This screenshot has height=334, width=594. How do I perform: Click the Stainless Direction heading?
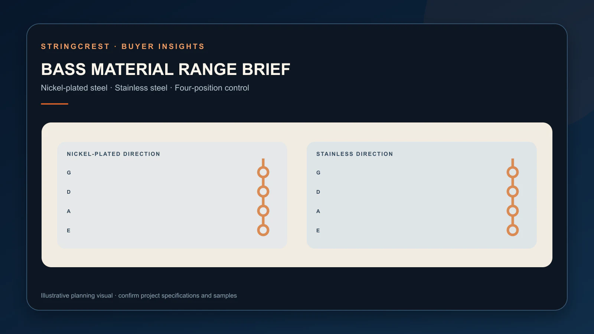355,154
